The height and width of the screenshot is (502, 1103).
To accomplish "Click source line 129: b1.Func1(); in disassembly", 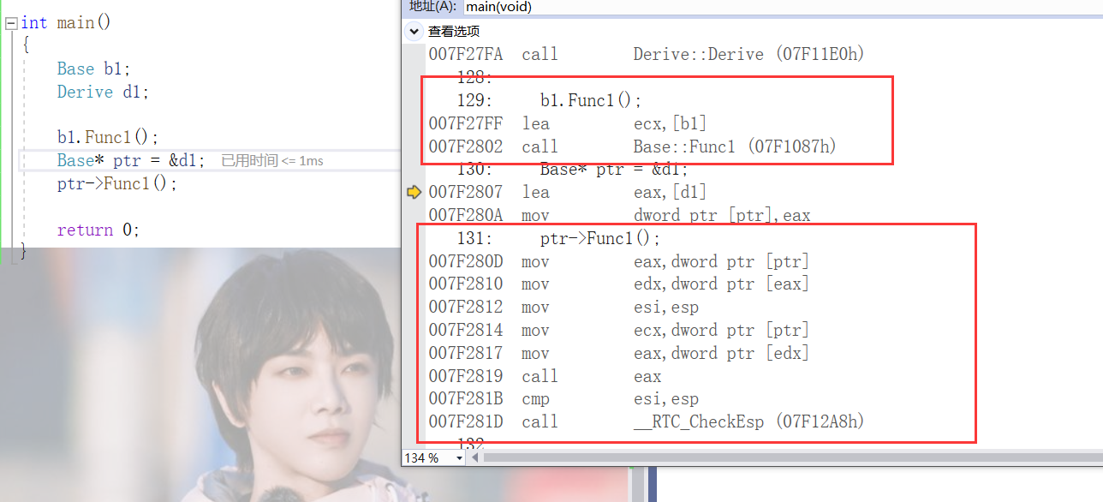I will 549,100.
